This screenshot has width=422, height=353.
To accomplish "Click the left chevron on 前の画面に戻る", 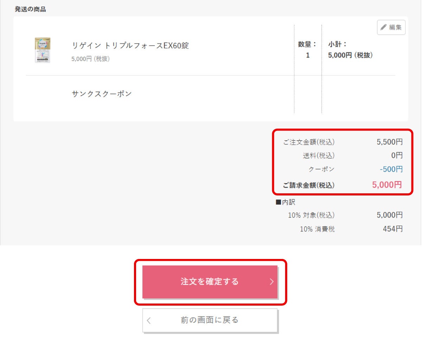I will (x=148, y=320).
